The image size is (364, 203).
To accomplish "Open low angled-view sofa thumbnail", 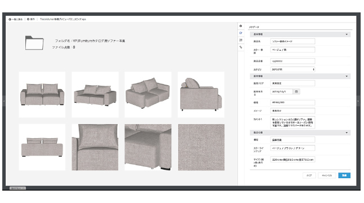I will tap(95, 95).
